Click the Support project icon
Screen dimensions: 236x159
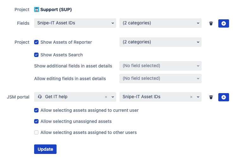37,10
